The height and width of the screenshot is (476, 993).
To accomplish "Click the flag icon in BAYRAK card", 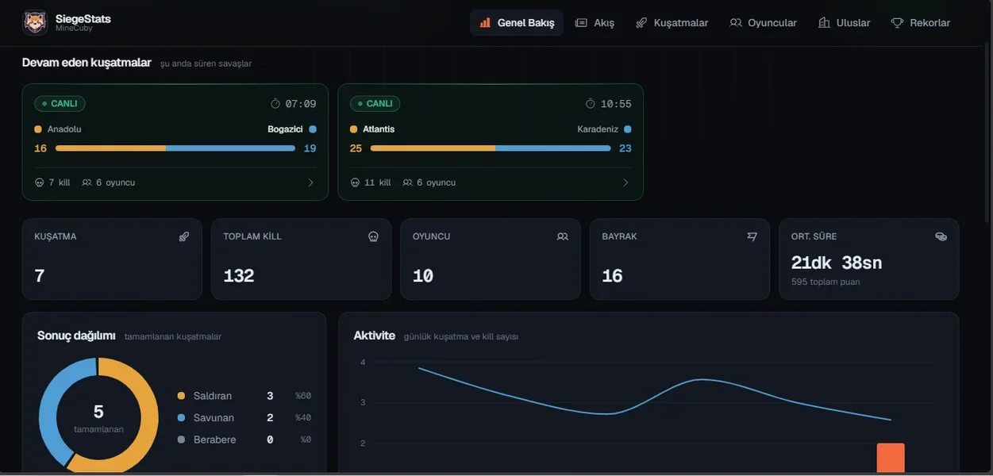I will [752, 236].
